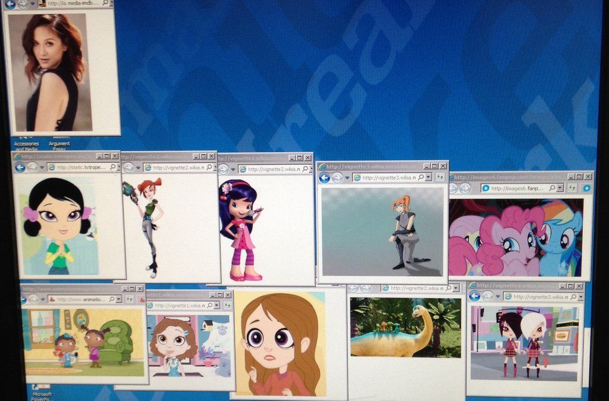The height and width of the screenshot is (401, 609).
Task: Click the black-haired girl cartoon image
Action: click(x=60, y=225)
